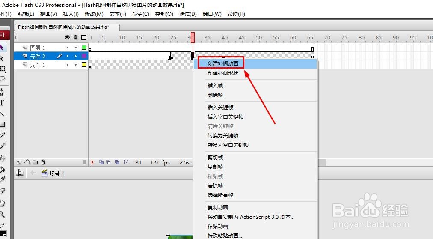This screenshot has width=433, height=239.
Task: Select the Brush tool
Action: (x=2, y=146)
